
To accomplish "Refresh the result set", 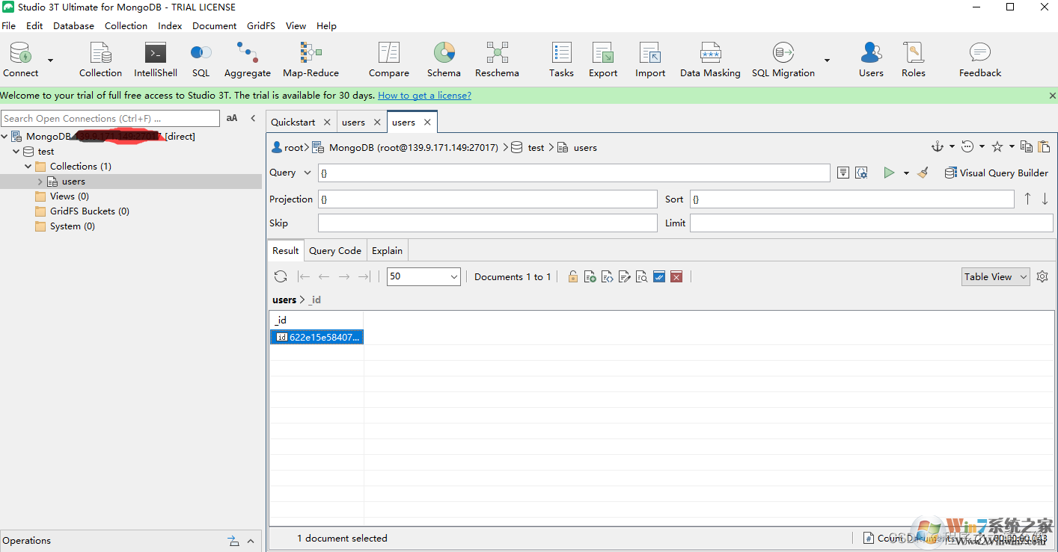I will pos(281,276).
